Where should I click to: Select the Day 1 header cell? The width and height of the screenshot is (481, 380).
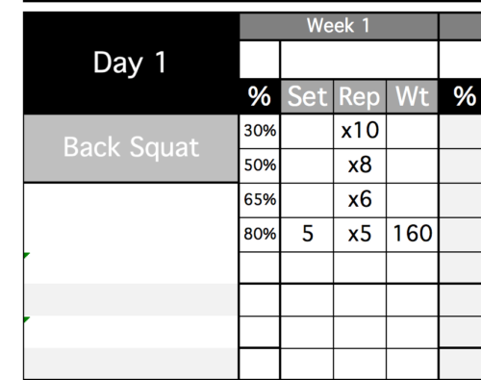pyautogui.click(x=131, y=63)
